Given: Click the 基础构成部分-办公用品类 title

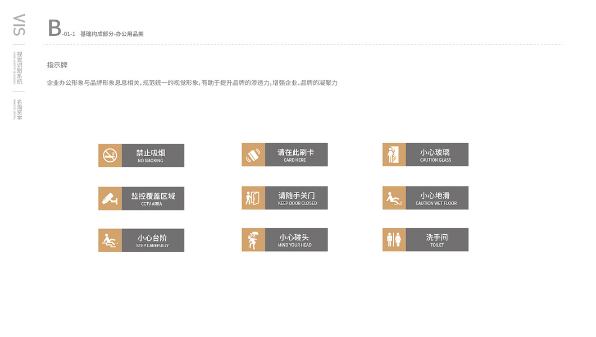Looking at the screenshot, I should coord(112,34).
